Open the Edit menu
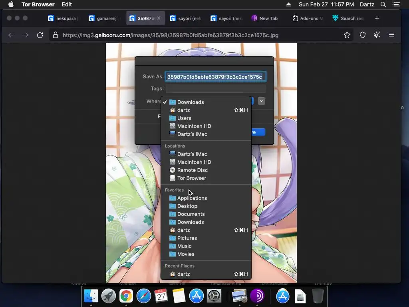 (67, 4)
